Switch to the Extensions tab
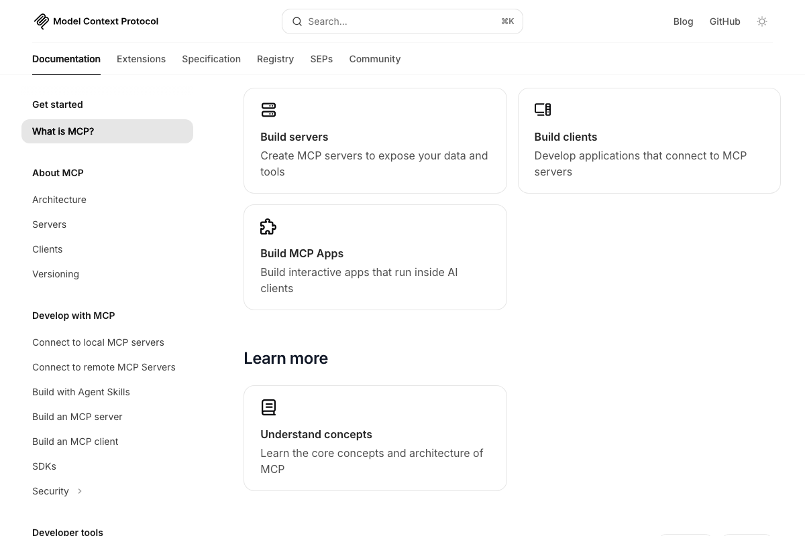The width and height of the screenshot is (805, 536). click(141, 59)
